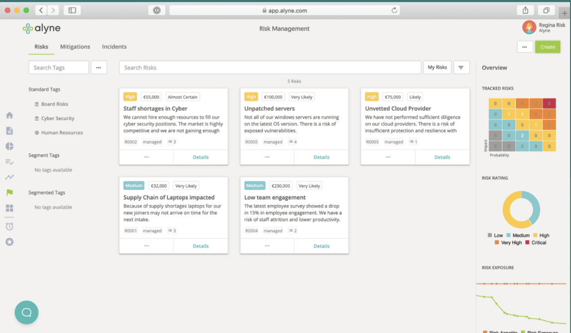Viewport: 571px width, 333px height.
Task: Open more menu on Supply Chain card
Action: click(x=146, y=246)
